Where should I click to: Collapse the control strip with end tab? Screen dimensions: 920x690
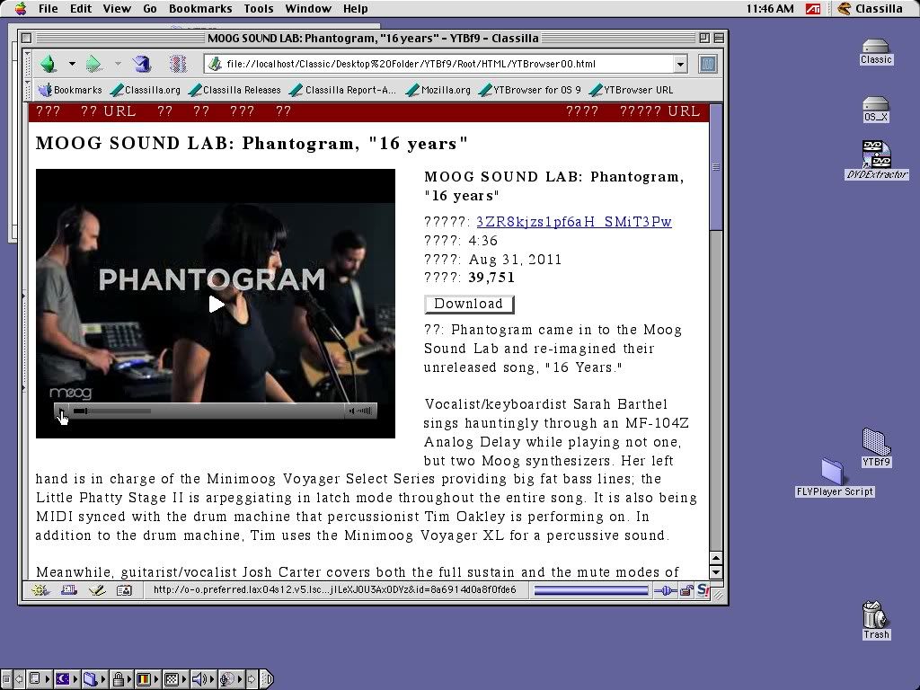pyautogui.click(x=266, y=679)
